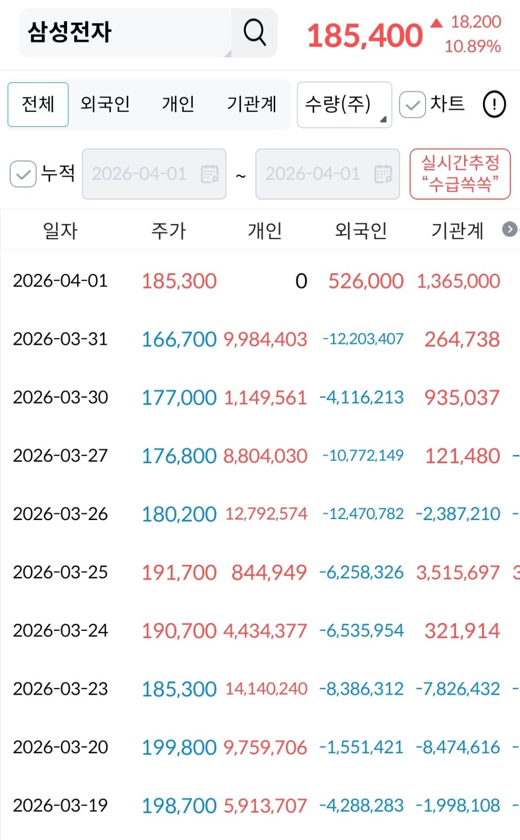The height and width of the screenshot is (840, 520).
Task: Click the gray arrow next to 기관계 header
Action: click(509, 230)
